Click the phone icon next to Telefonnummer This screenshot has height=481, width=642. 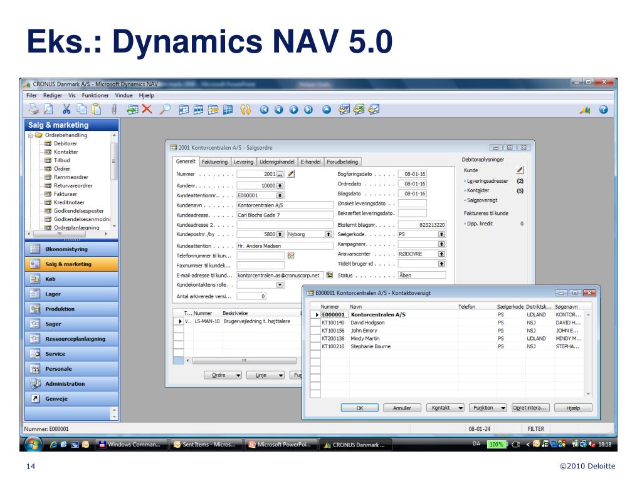[x=291, y=256]
